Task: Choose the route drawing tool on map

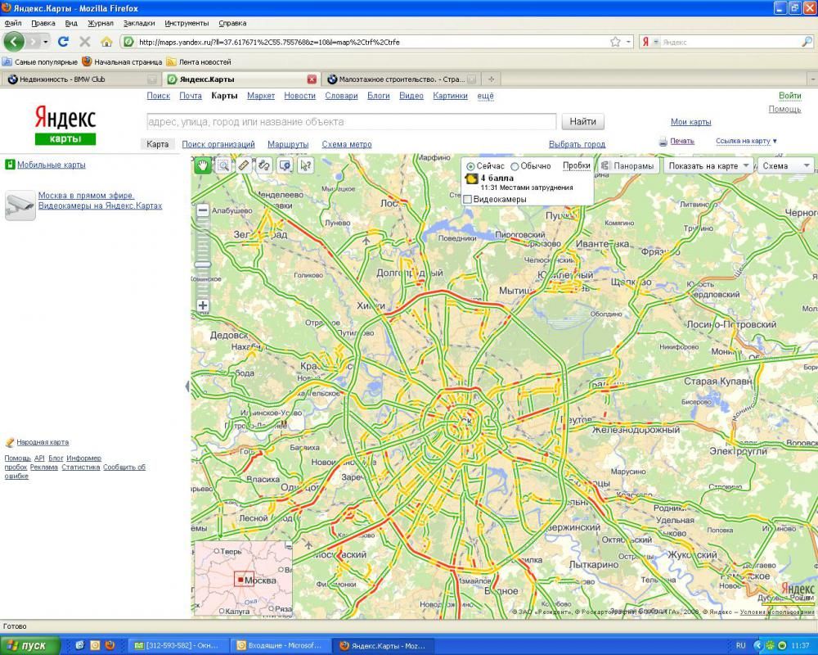Action: point(264,165)
